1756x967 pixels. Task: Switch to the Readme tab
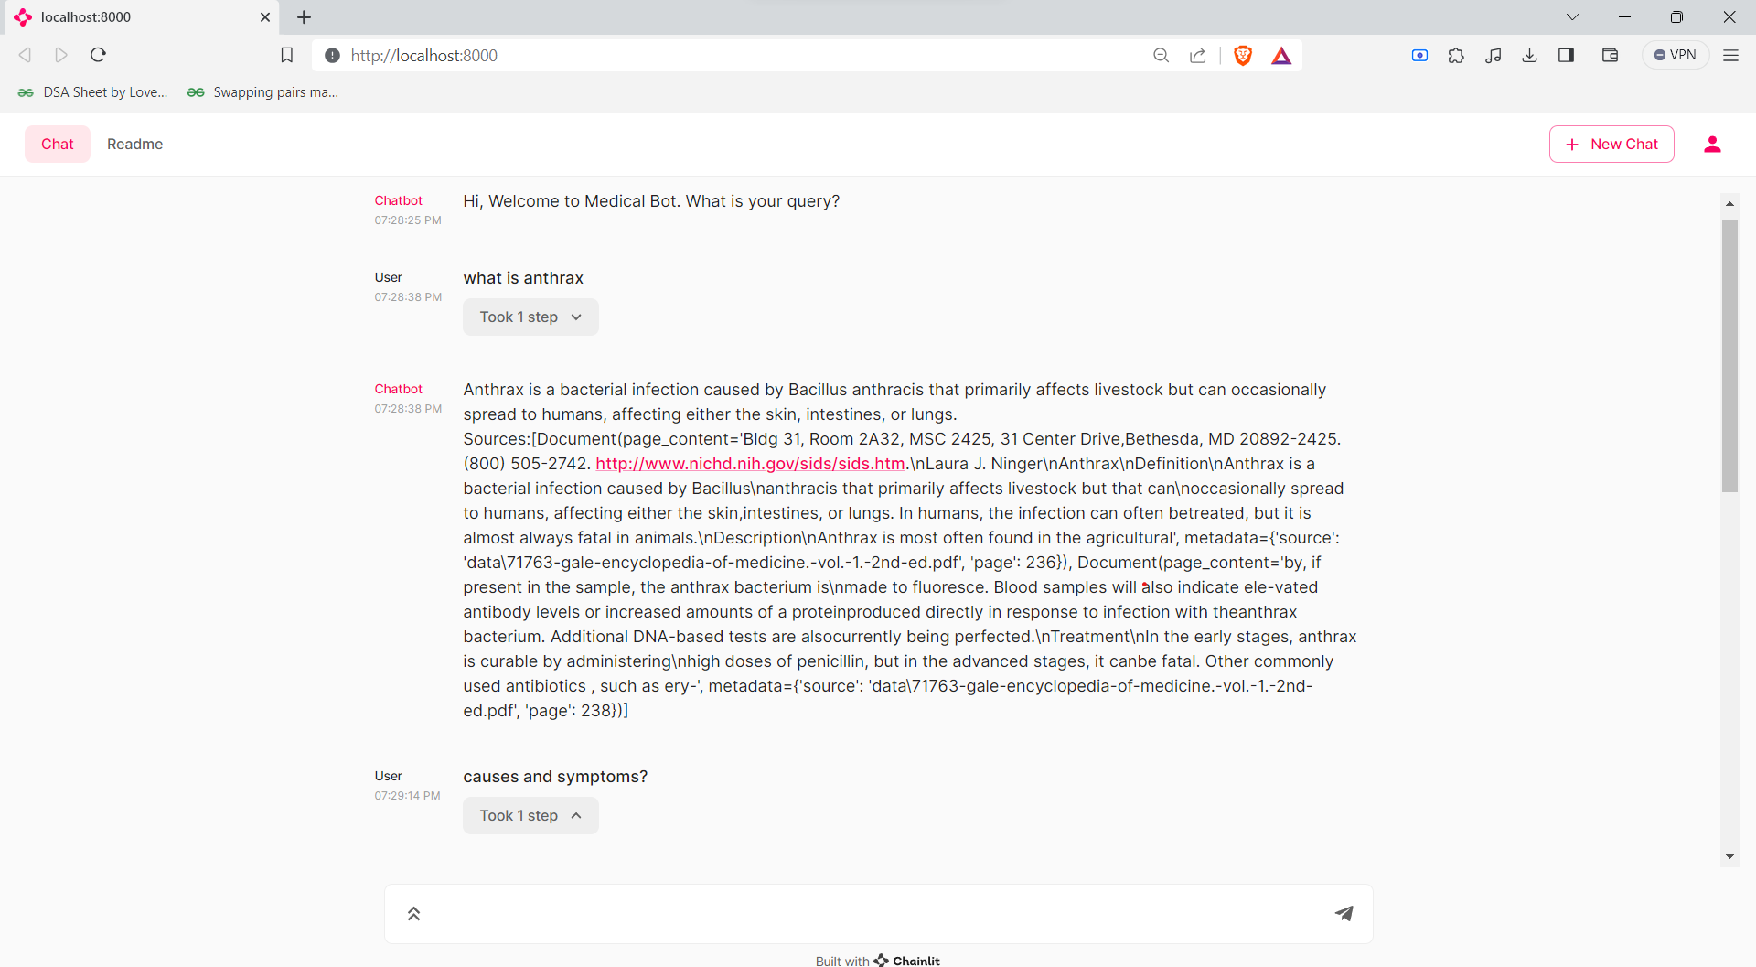(134, 144)
